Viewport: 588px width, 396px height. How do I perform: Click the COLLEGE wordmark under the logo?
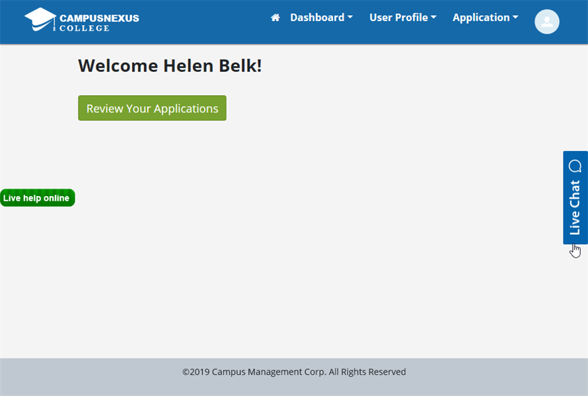pyautogui.click(x=84, y=28)
